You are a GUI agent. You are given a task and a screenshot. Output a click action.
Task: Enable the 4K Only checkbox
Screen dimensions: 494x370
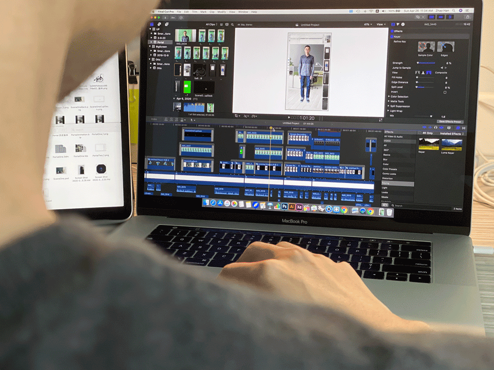point(419,133)
